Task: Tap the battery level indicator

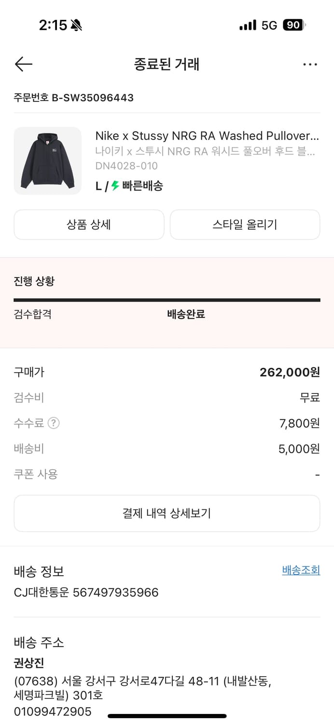Action: tap(293, 25)
